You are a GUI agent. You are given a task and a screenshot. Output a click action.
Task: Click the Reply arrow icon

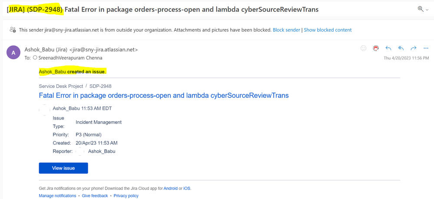click(x=388, y=48)
